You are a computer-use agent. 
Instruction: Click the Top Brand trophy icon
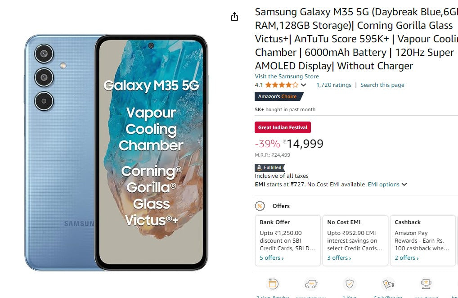coord(426,284)
